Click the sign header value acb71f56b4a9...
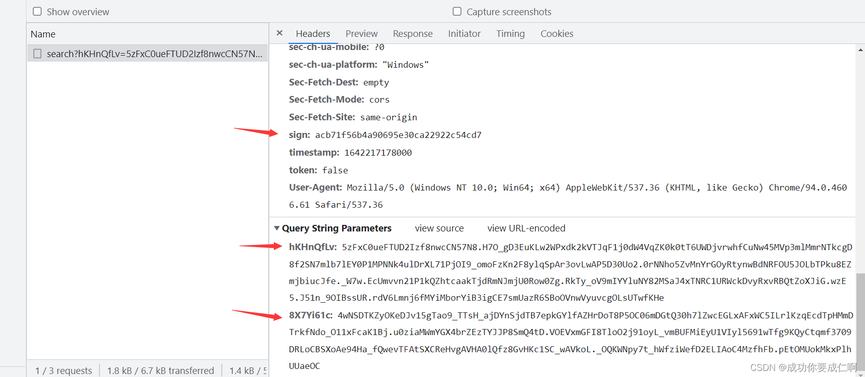This screenshot has height=377, width=865. [398, 135]
